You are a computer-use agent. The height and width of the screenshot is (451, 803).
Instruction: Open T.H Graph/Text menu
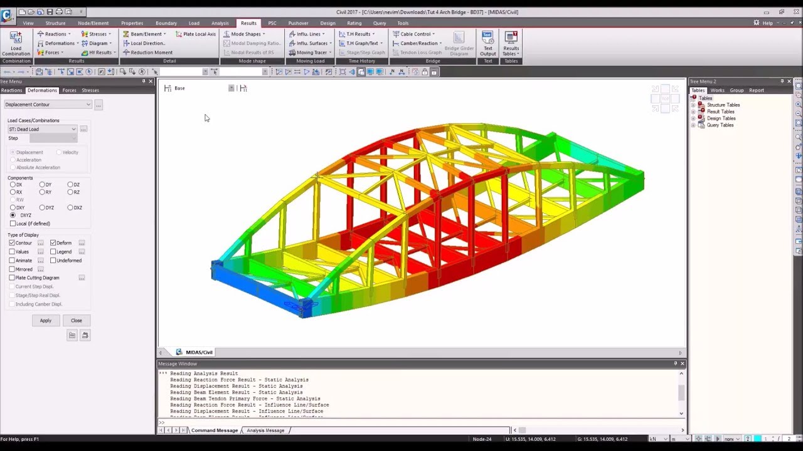point(361,43)
